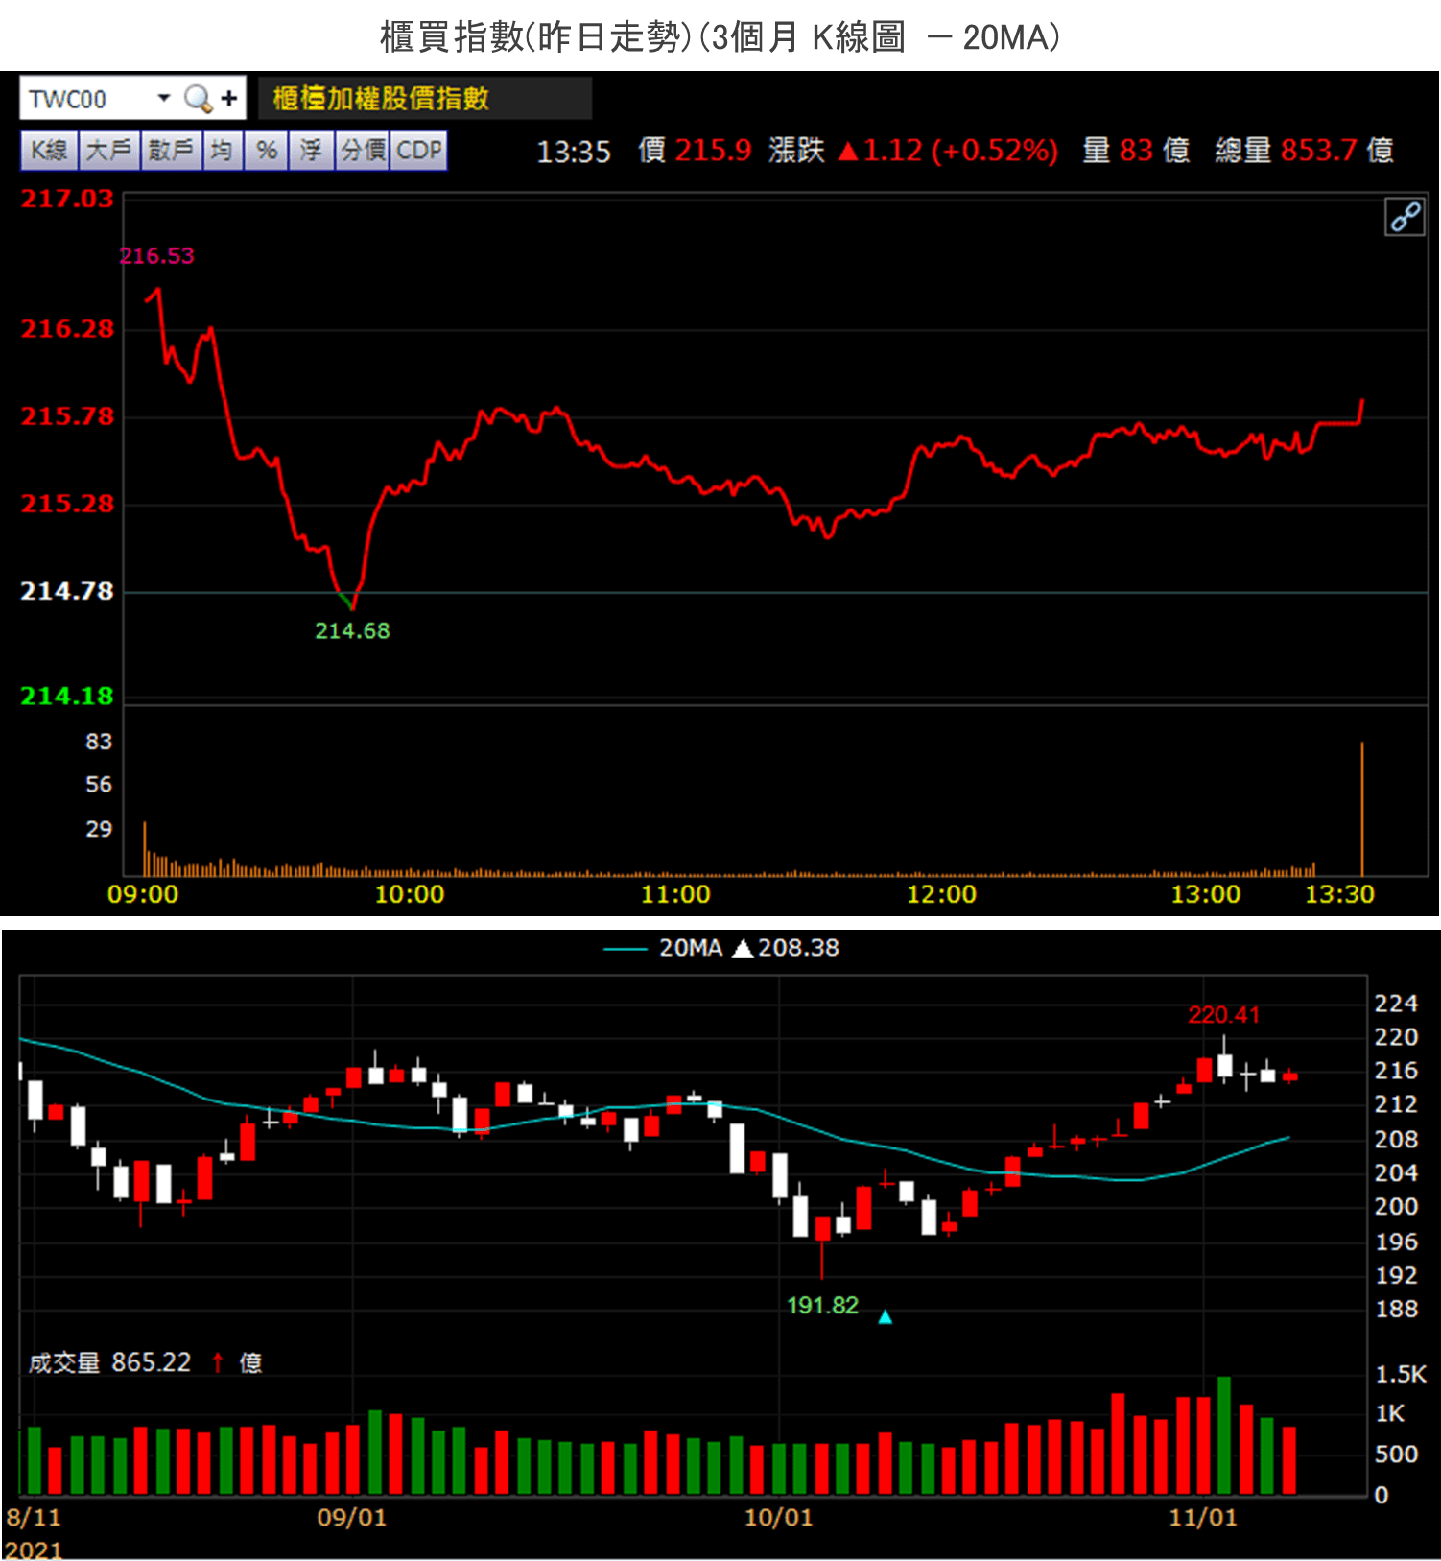The height and width of the screenshot is (1561, 1441).
Task: Click the plus add-symbol icon
Action: coord(228,99)
